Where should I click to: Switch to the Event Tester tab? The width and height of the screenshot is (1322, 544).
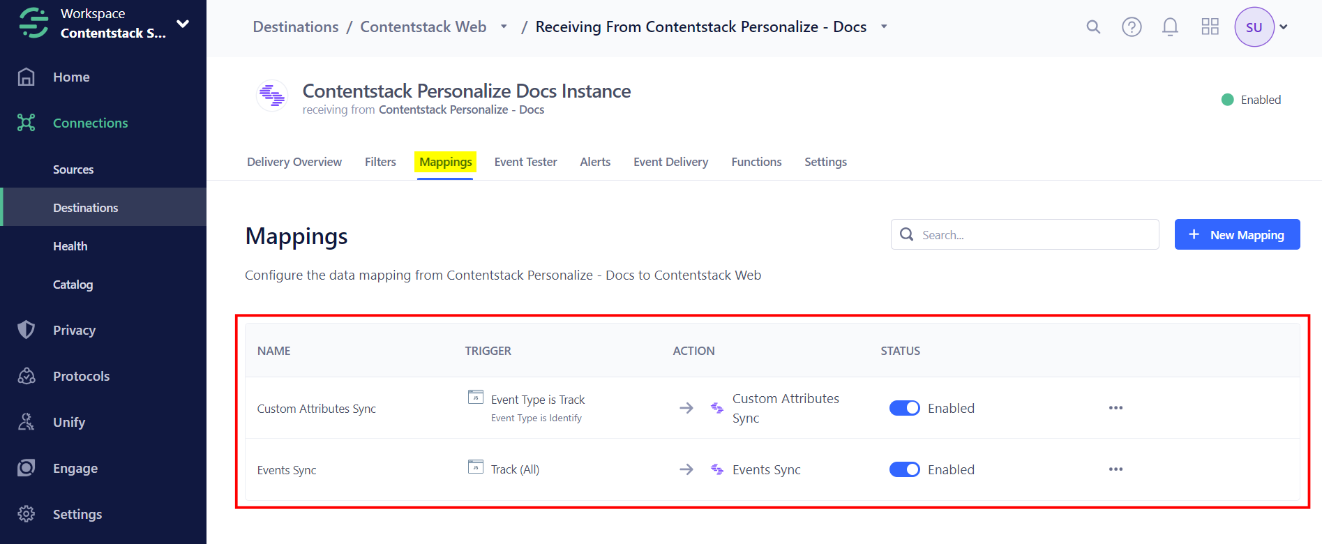click(x=526, y=162)
